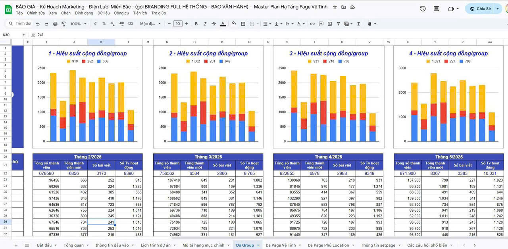Open the Ds Group tab menu arrow
The image size is (508, 249).
click(258, 245)
